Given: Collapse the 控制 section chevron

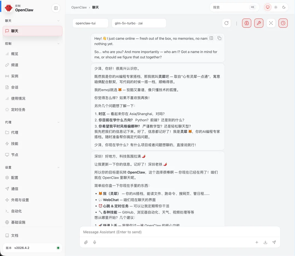Looking at the screenshot, I should (x=58, y=44).
